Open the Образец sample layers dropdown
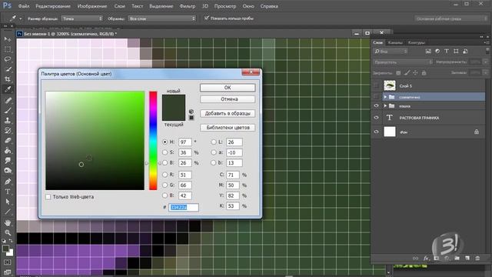Screen dimensions: 492x277 click(162, 18)
